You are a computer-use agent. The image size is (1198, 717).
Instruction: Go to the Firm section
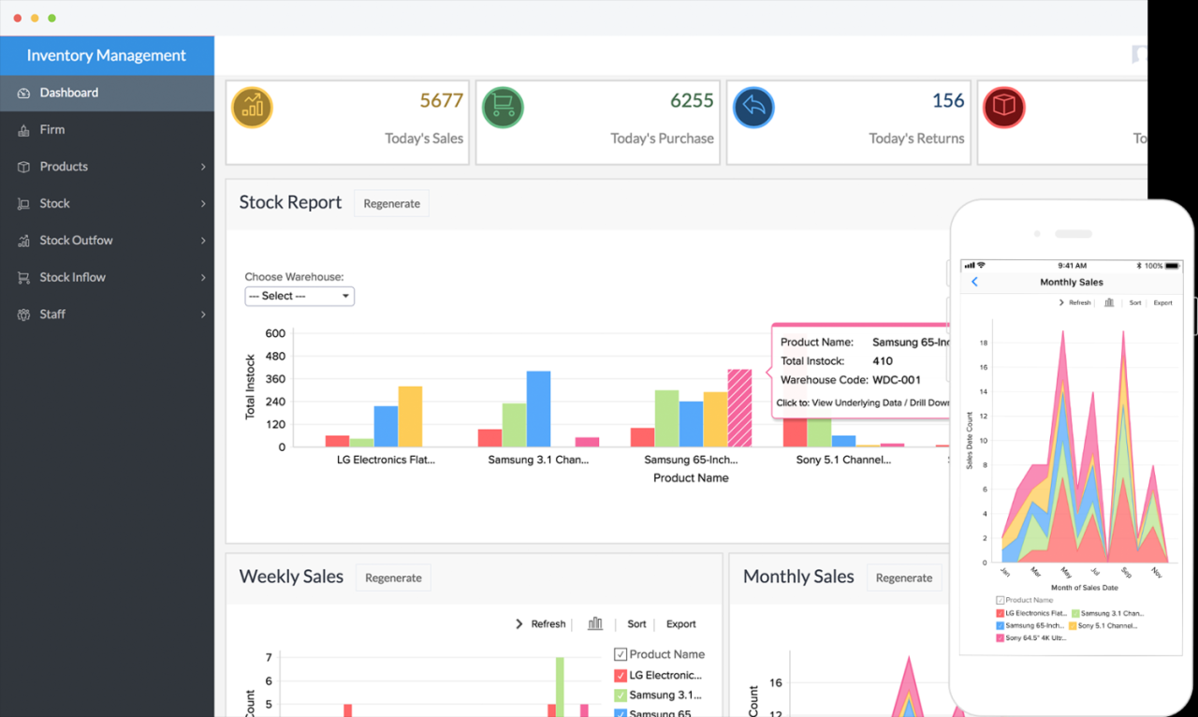[52, 130]
